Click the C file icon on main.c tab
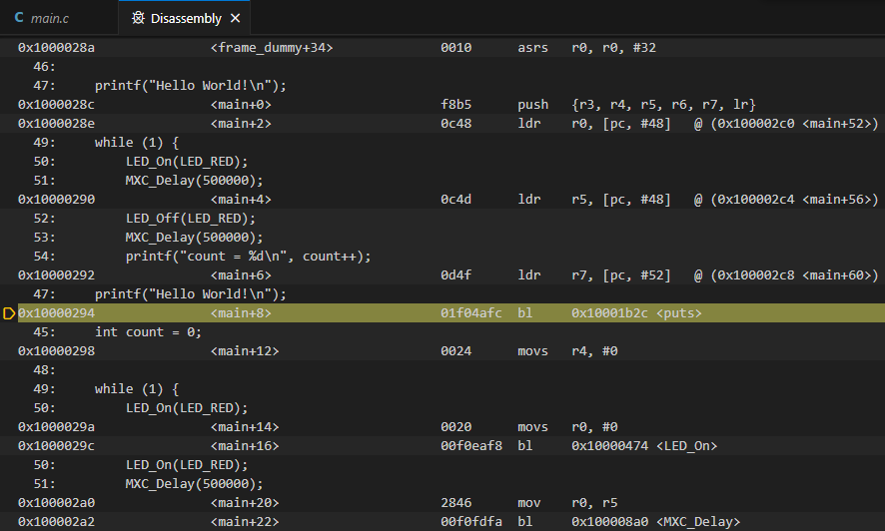Image resolution: width=885 pixels, height=531 pixels. coord(19,18)
